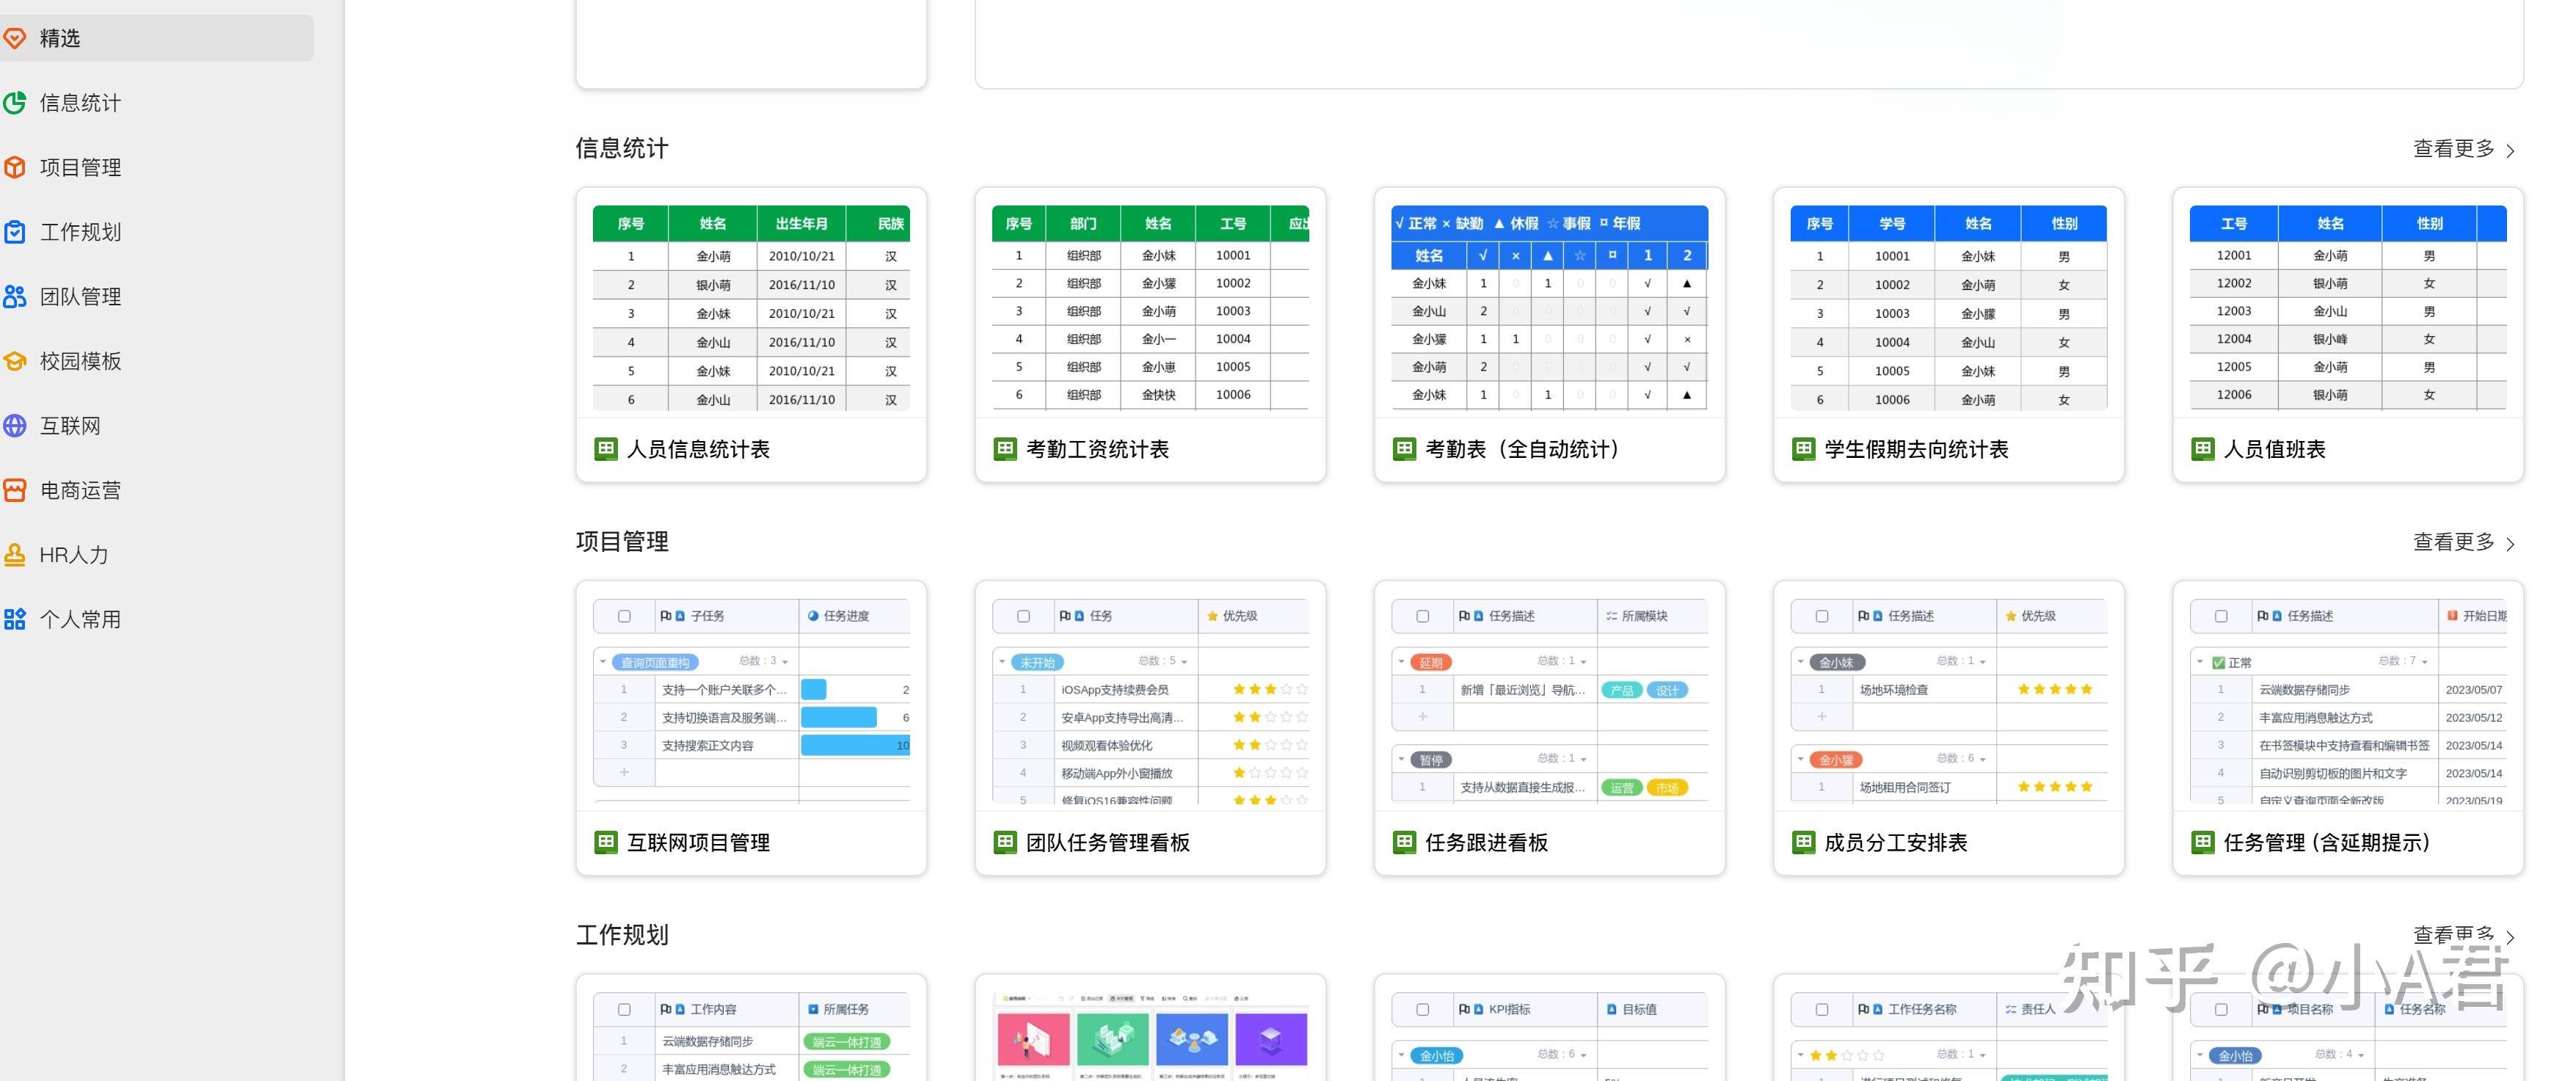Image resolution: width=2576 pixels, height=1081 pixels.
Task: Click 考勤表（全自动统计）table preview thumbnail
Action: click(1549, 308)
